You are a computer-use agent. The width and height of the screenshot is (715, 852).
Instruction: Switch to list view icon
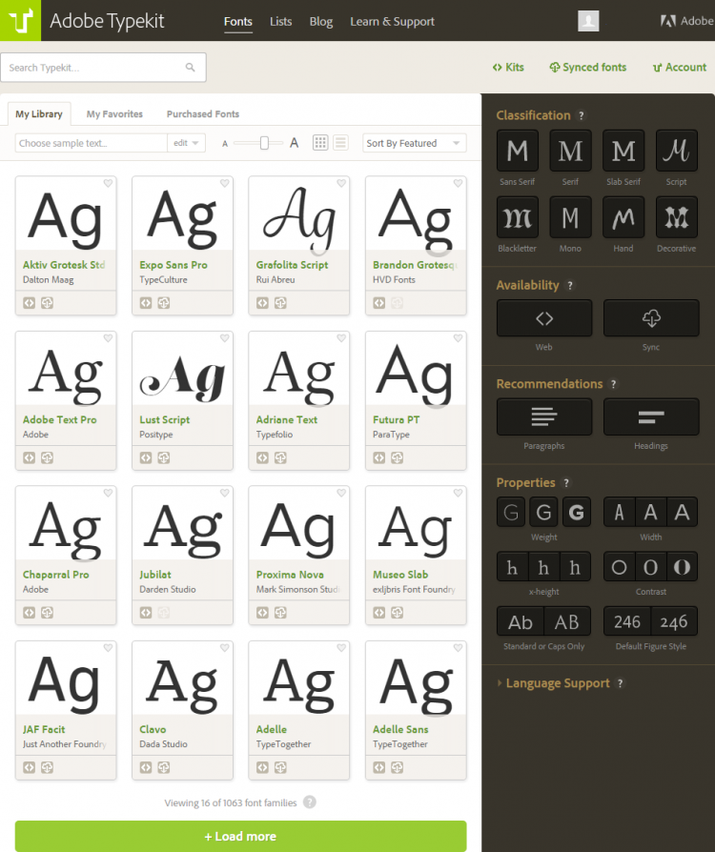(x=340, y=143)
